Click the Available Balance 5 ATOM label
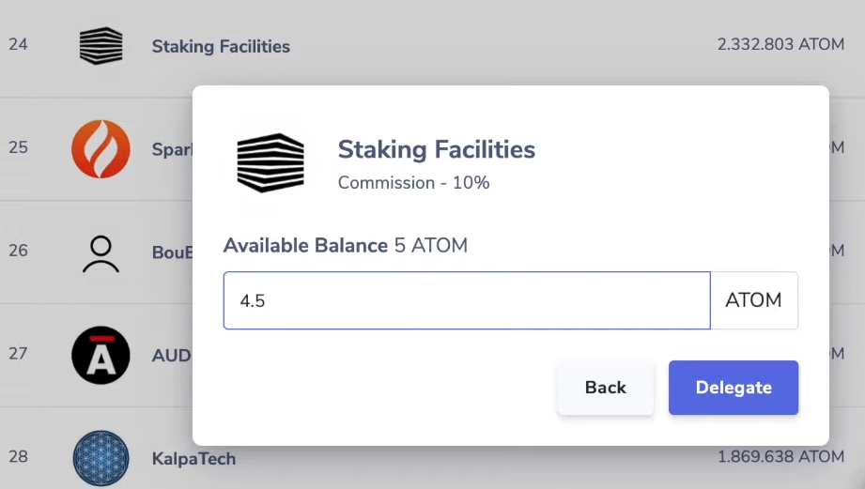 [345, 246]
